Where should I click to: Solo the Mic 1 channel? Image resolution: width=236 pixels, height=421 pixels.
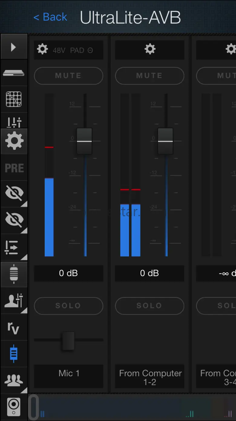coord(68,306)
